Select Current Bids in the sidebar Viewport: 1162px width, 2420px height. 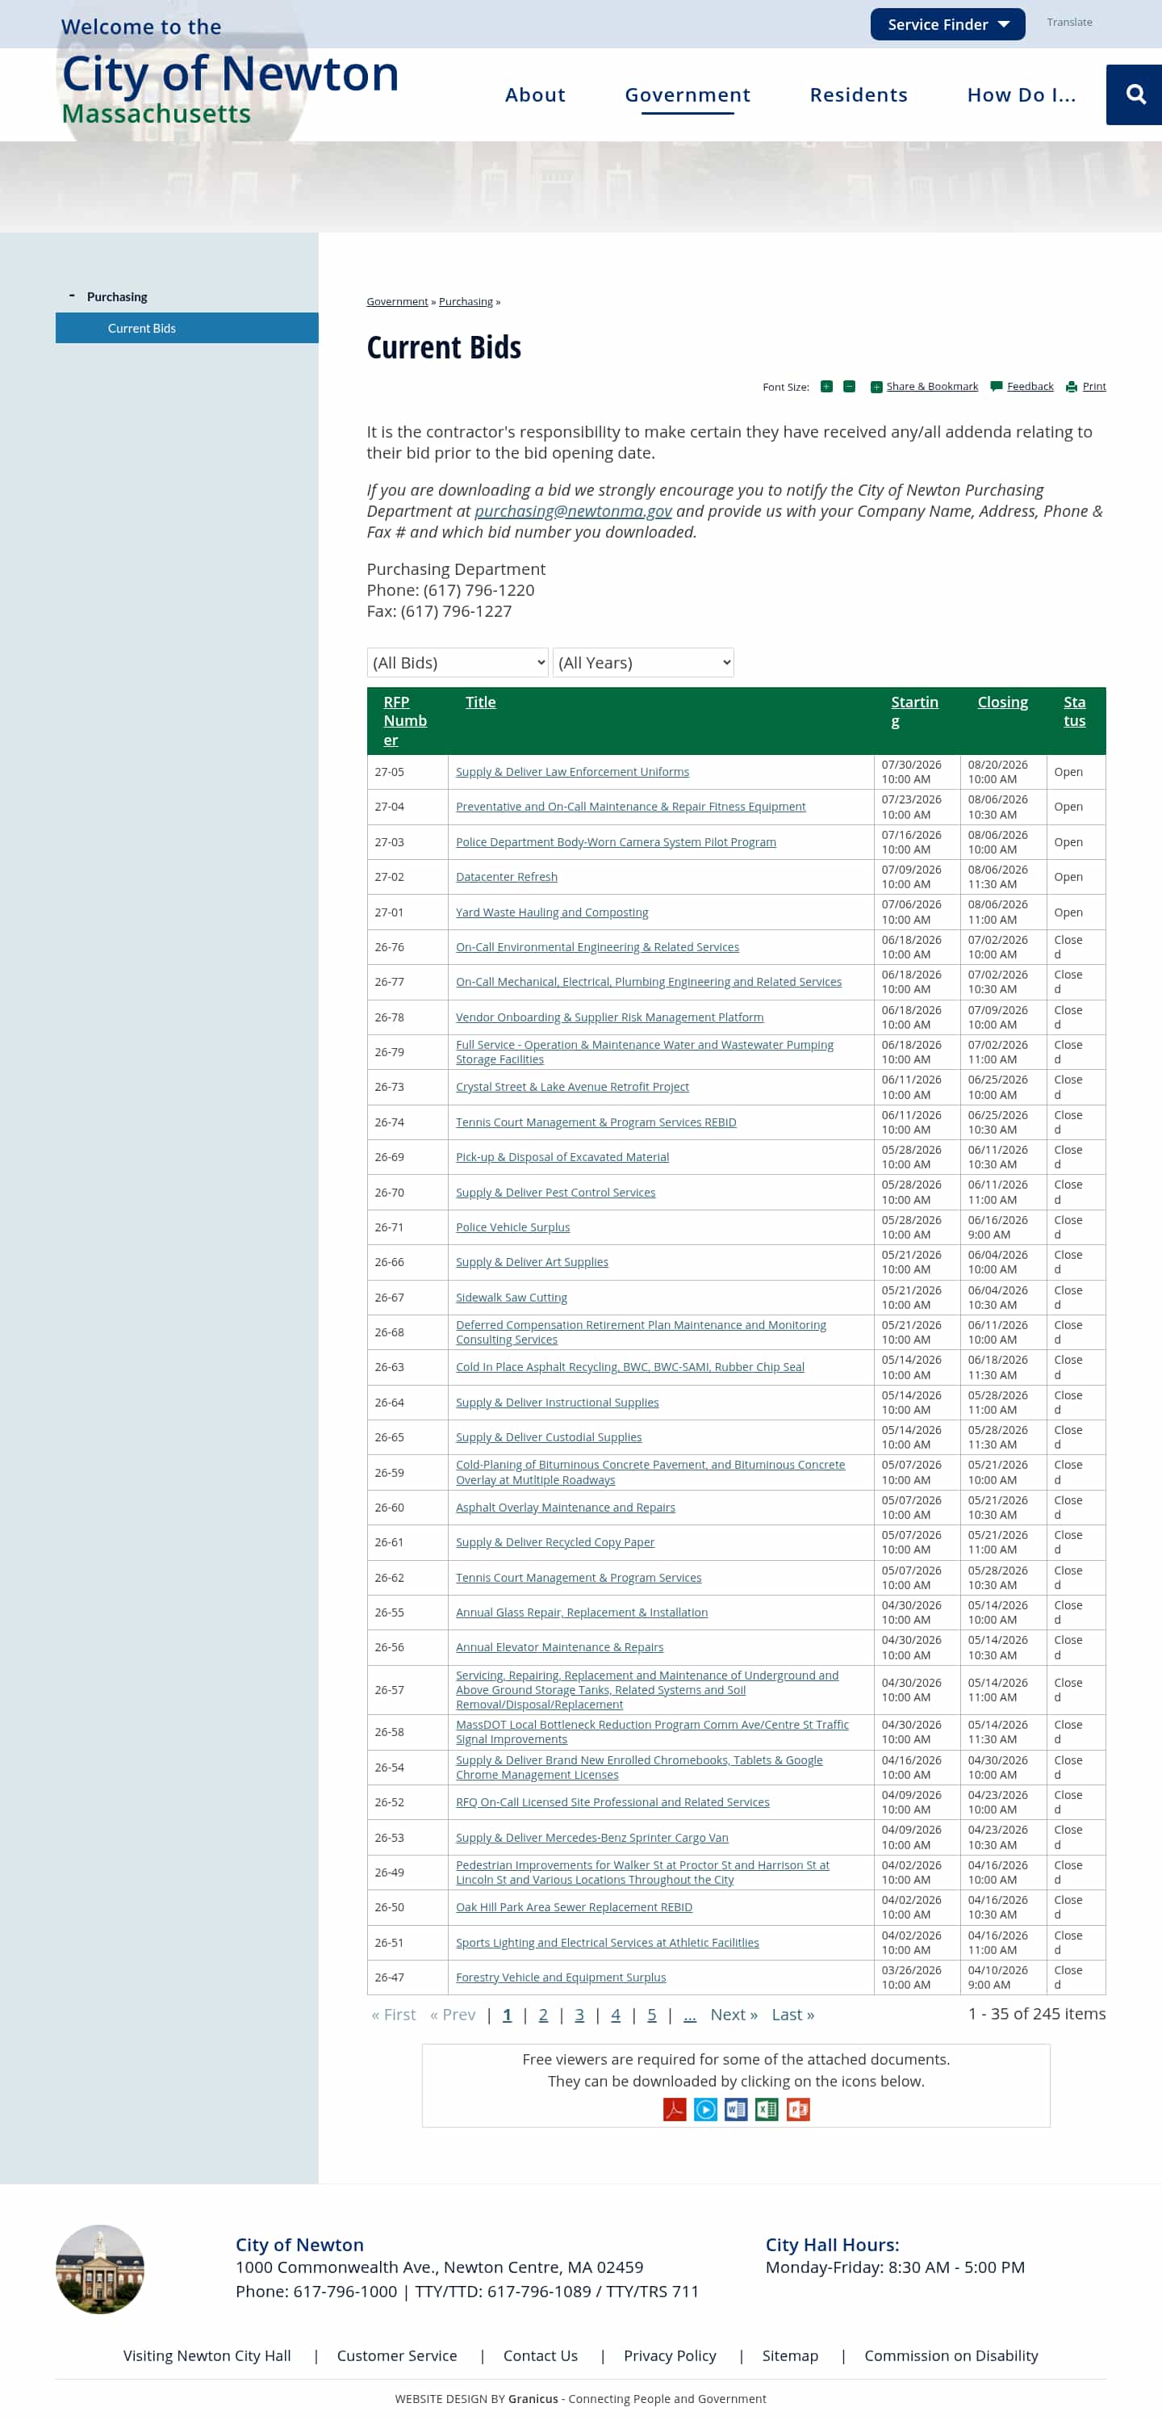coord(186,328)
